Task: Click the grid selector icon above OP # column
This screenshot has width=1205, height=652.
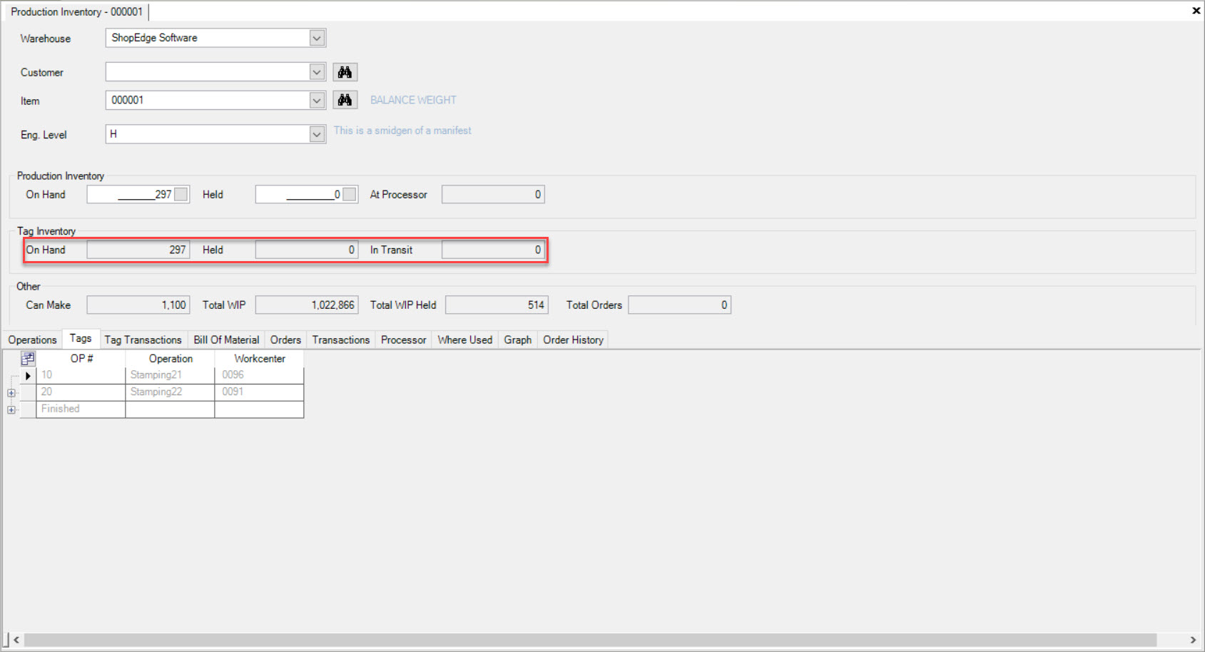Action: 28,358
